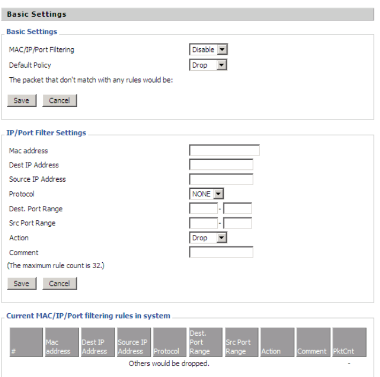380x377 pixels.
Task: Click the PktCnt column header
Action: [x=349, y=342]
